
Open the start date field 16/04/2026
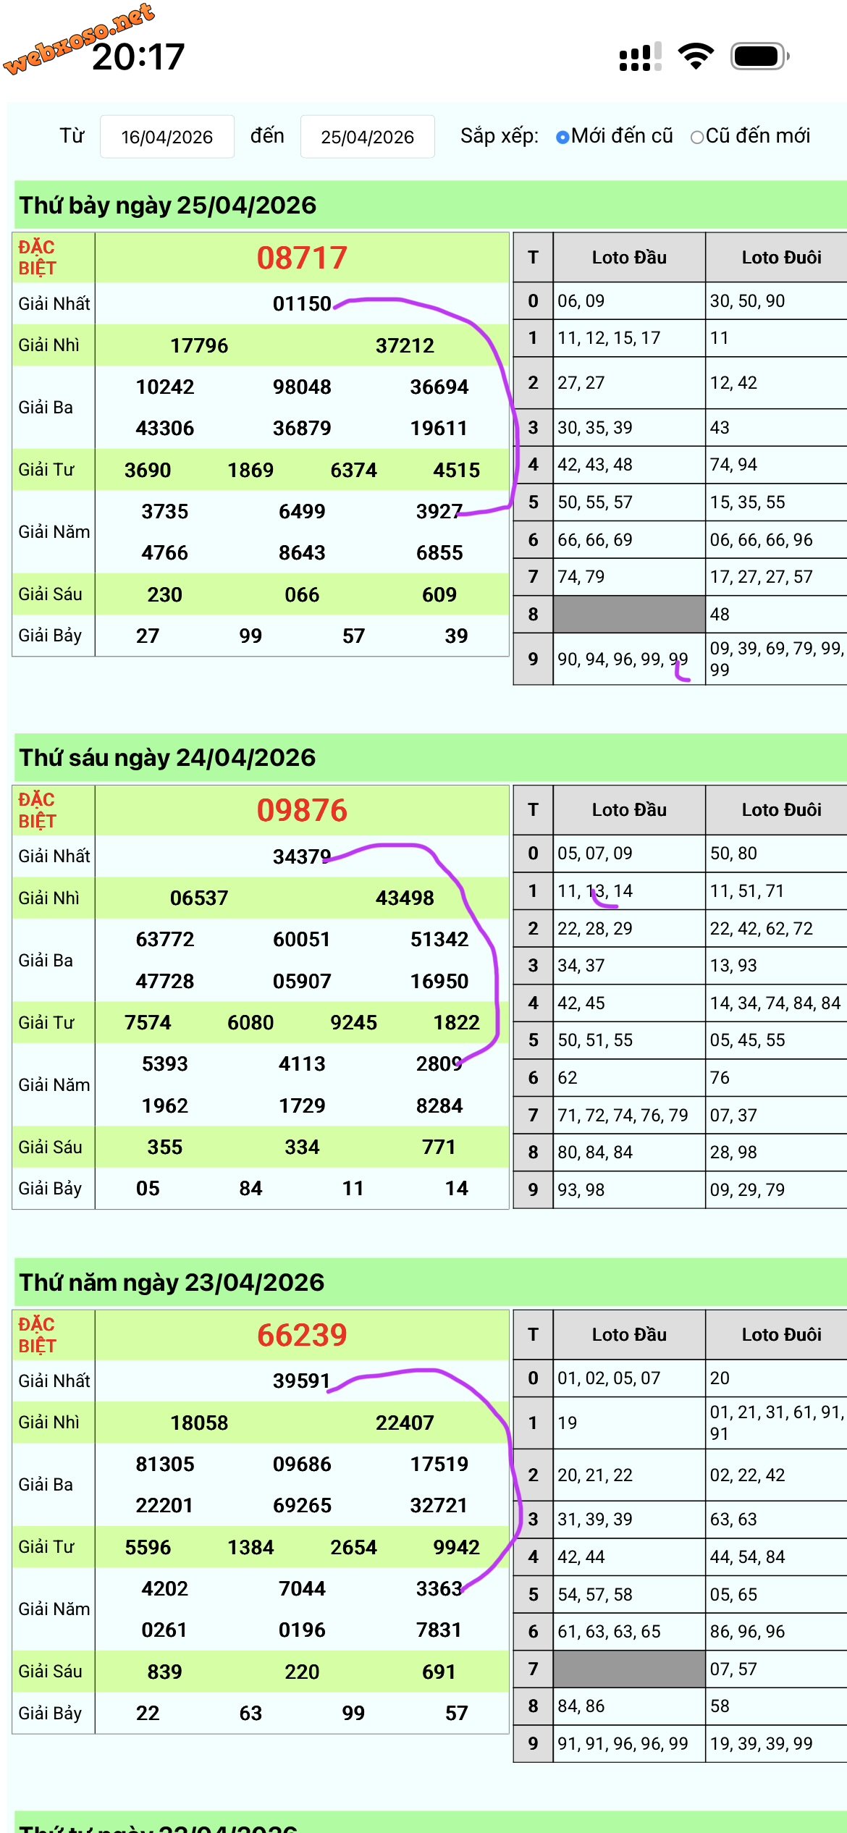click(167, 137)
